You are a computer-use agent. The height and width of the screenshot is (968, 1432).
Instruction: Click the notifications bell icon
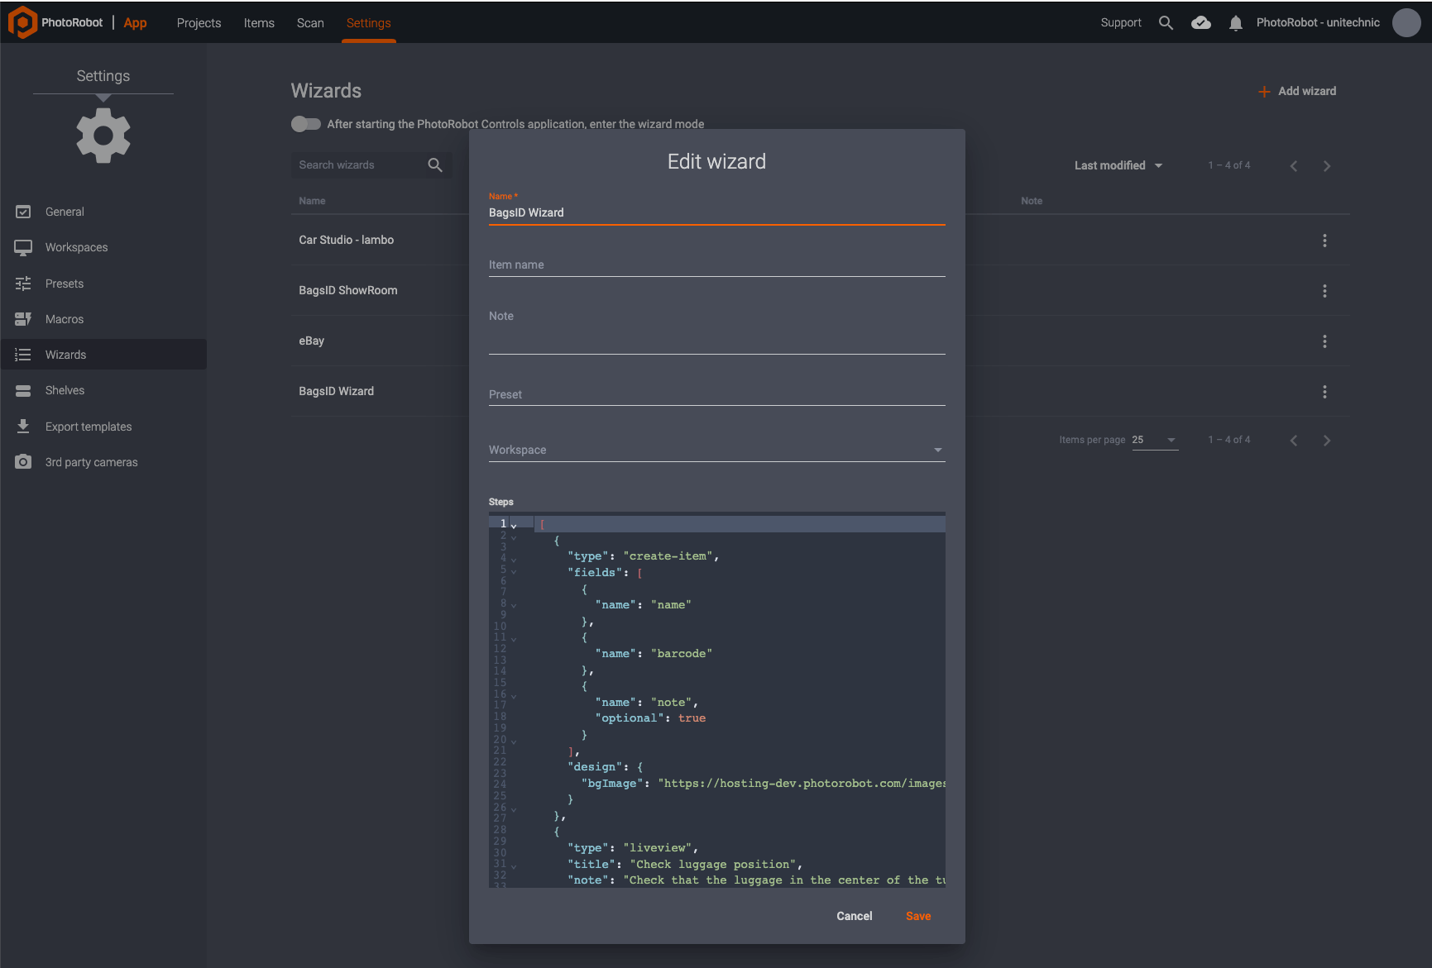(x=1235, y=23)
